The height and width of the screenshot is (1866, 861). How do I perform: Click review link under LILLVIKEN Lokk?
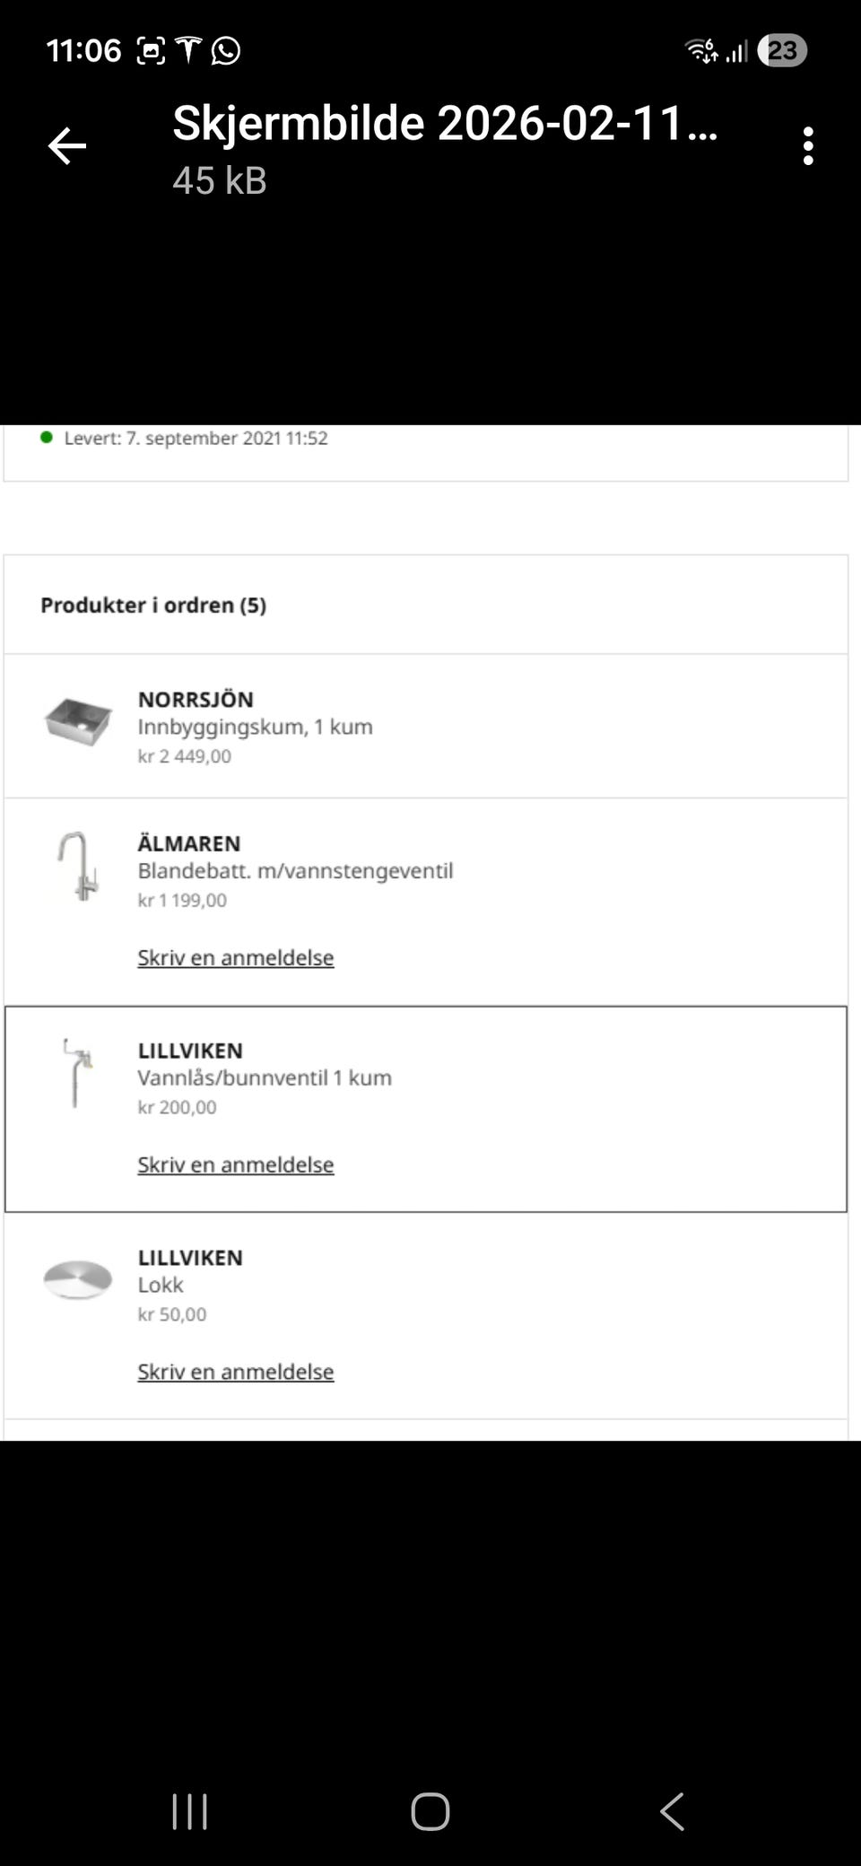coord(235,1372)
